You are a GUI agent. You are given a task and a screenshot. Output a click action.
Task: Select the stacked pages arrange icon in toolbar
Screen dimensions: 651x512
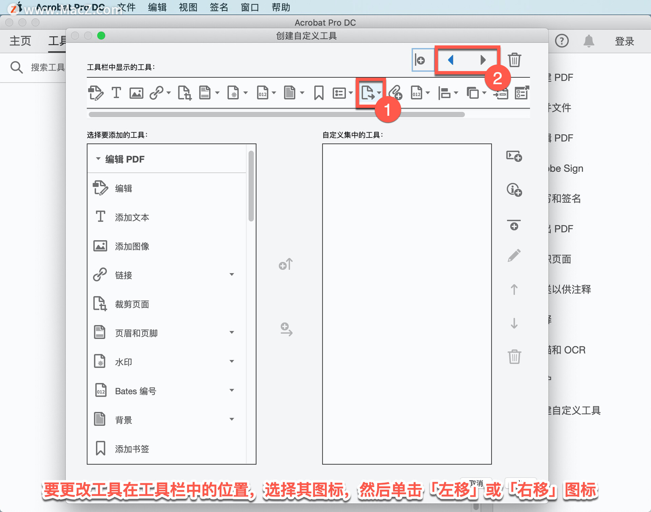473,93
